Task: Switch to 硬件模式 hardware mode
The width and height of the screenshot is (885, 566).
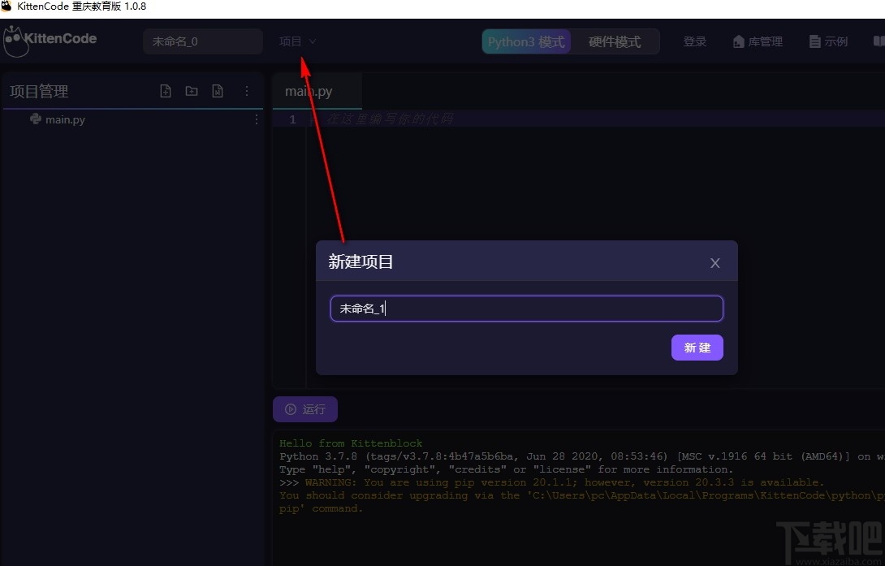Action: (615, 41)
